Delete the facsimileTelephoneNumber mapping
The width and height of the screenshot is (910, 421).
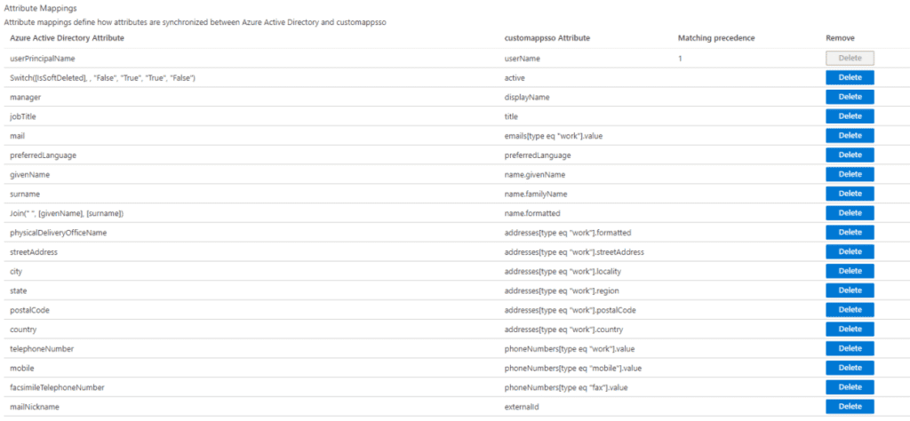(x=850, y=387)
